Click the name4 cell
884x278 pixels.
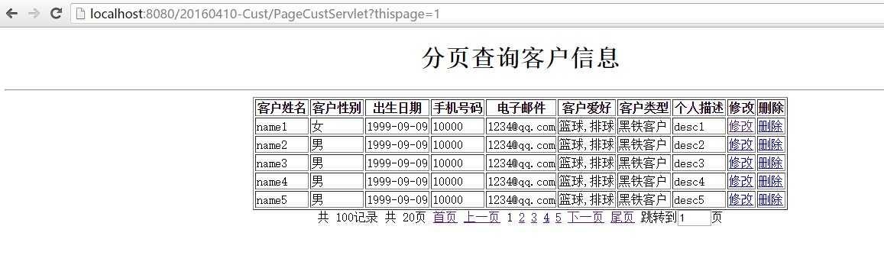[281, 181]
